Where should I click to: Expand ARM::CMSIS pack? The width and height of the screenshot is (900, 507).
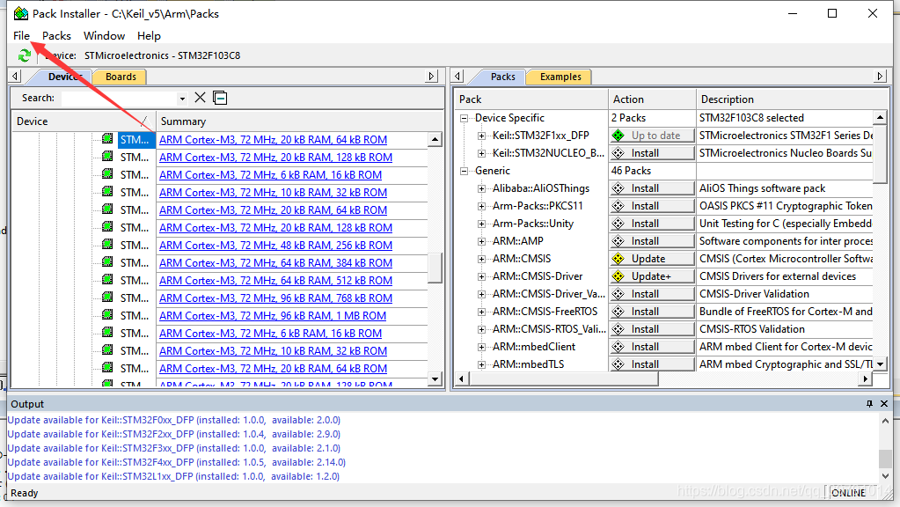coord(481,259)
